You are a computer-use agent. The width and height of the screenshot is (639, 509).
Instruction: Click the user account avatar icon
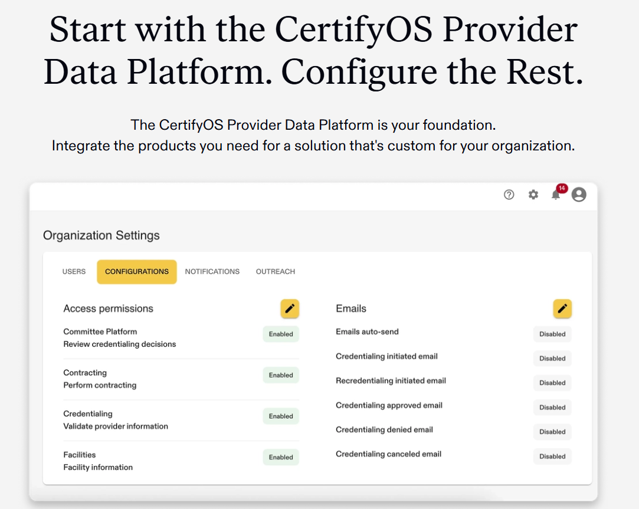point(578,195)
